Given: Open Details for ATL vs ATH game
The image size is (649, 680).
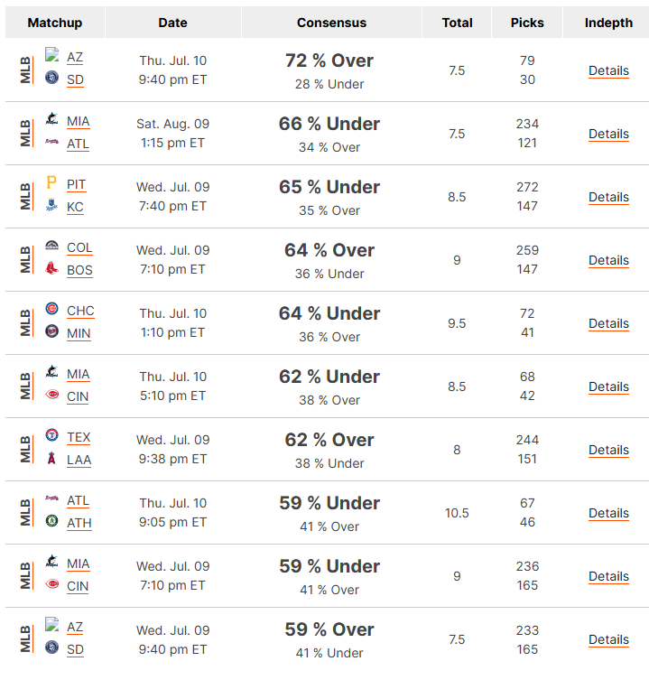Looking at the screenshot, I should point(608,514).
